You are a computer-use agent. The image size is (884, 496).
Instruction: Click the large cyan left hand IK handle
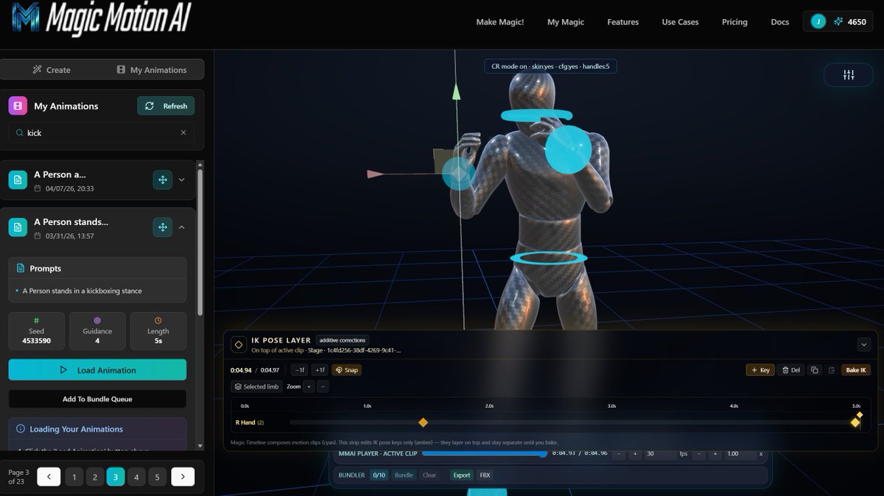[568, 149]
